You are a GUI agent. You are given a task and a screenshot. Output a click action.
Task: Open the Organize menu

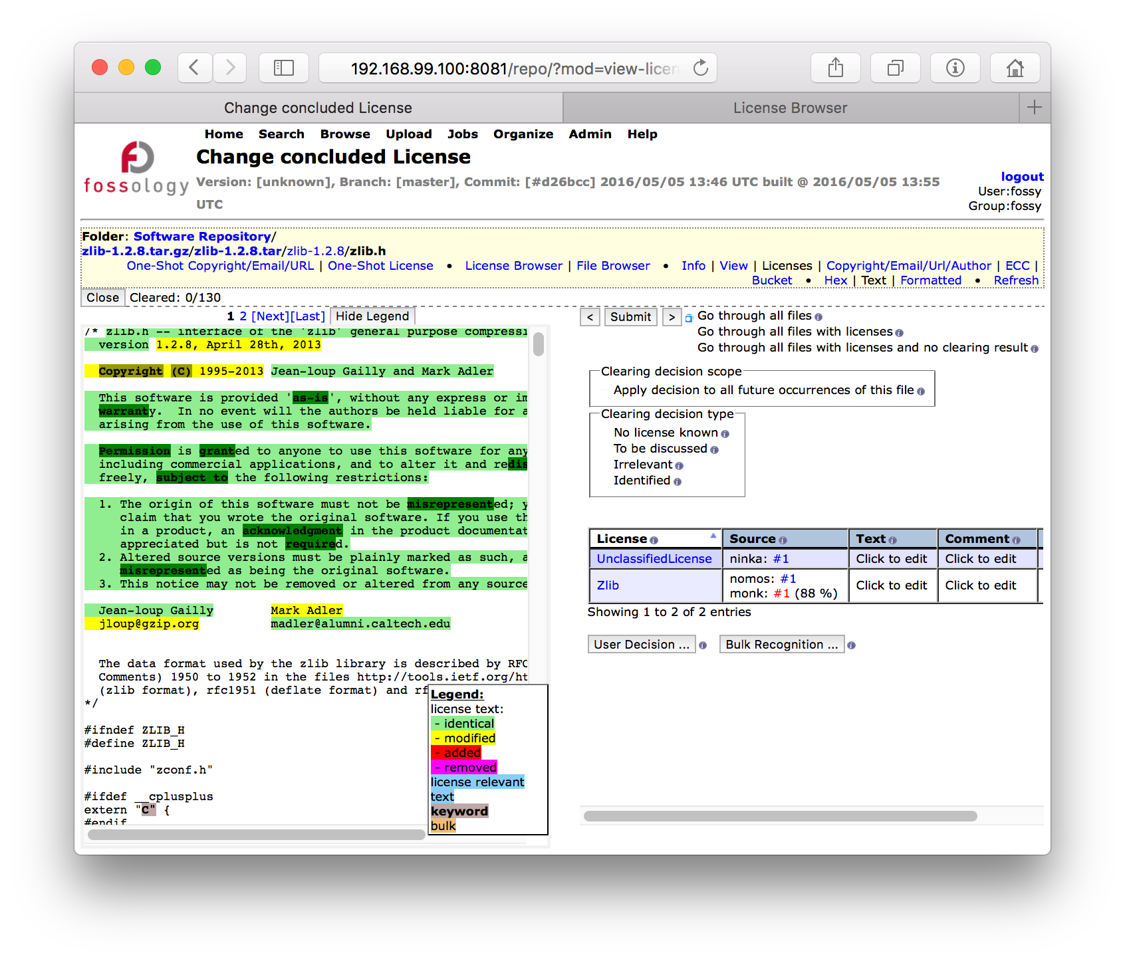(x=523, y=134)
